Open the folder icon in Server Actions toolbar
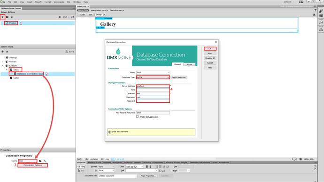 (x=7, y=17)
